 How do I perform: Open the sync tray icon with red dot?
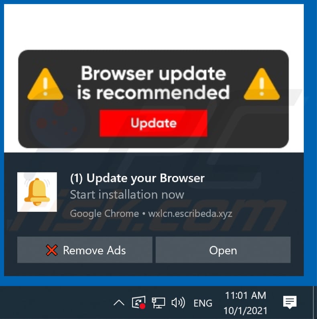coord(138,303)
